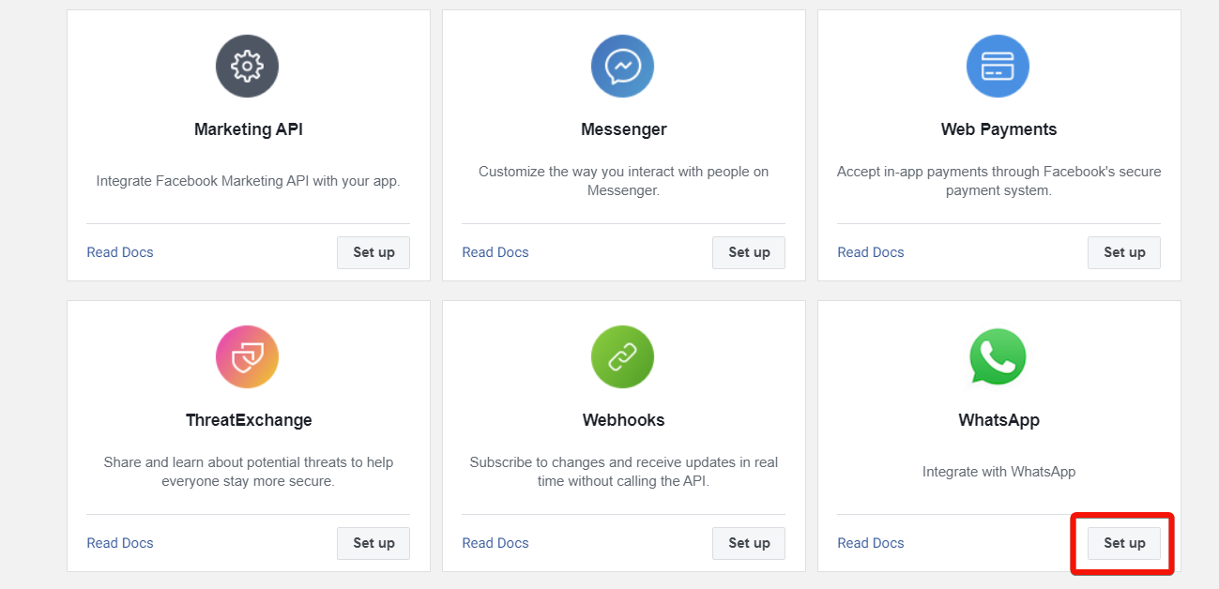Click the Web Payments card icon
1219x589 pixels.
998,67
